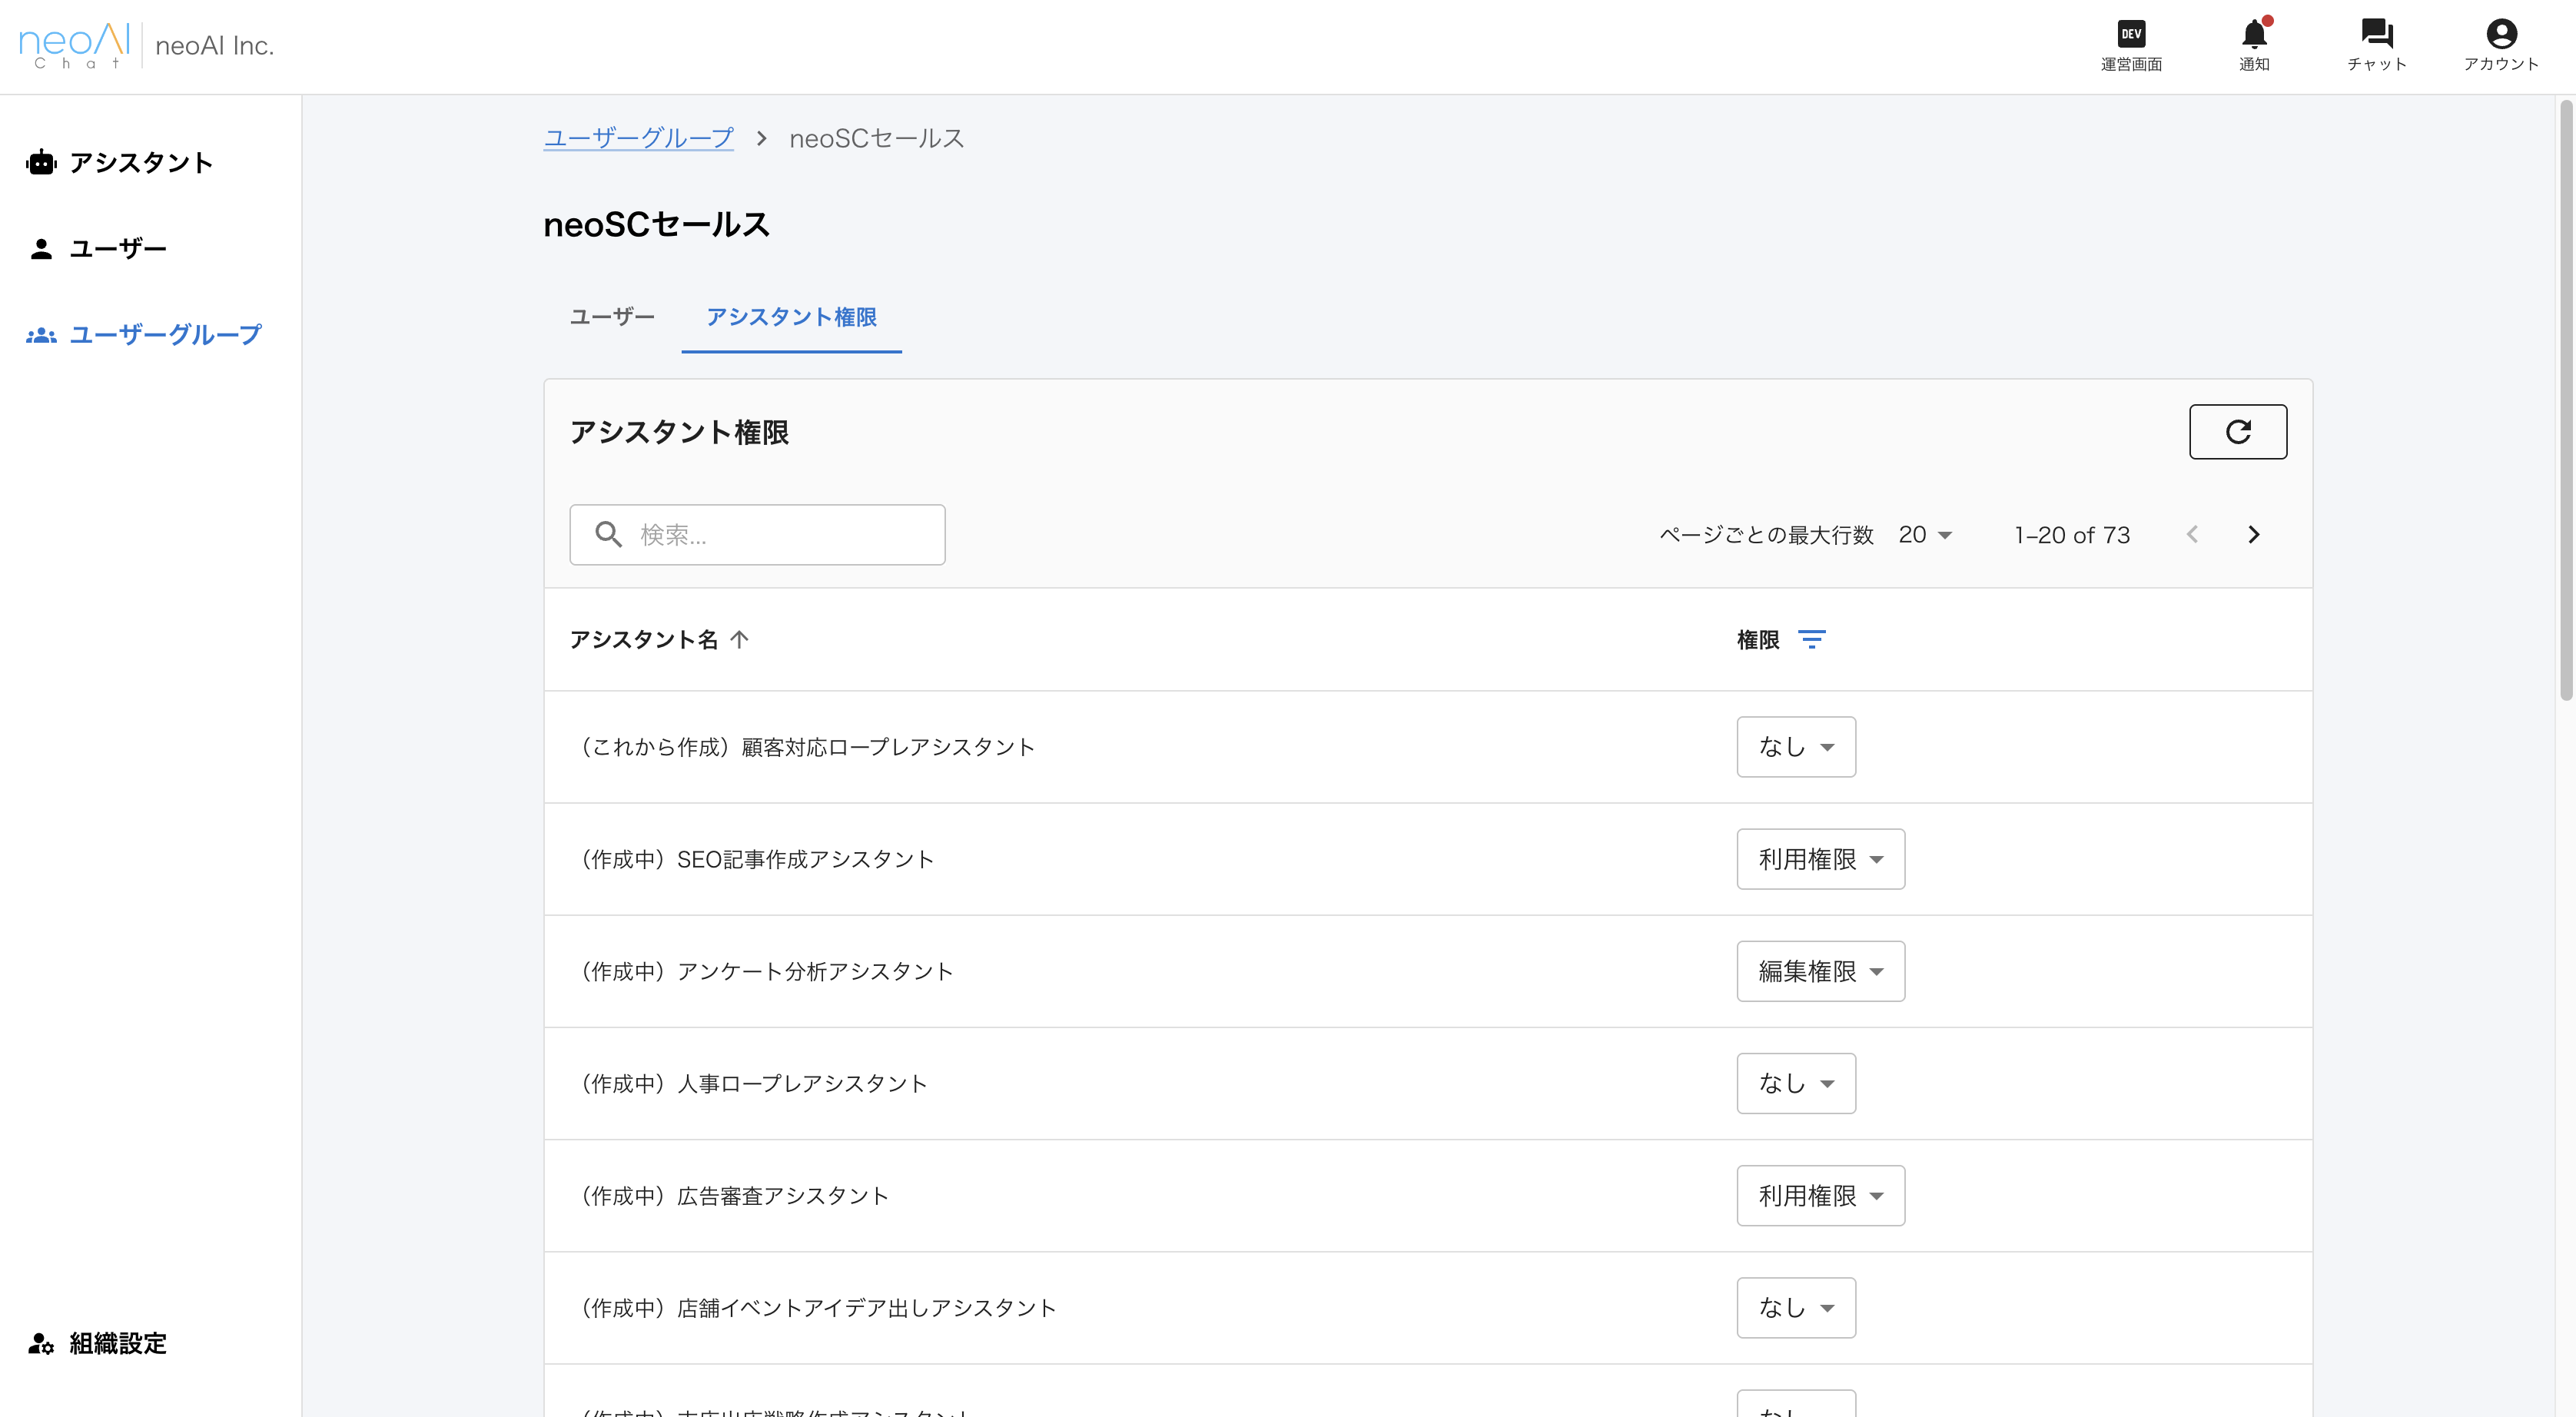Click the 検索 search field
Viewport: 2576px width, 1417px height.
[x=757, y=534]
